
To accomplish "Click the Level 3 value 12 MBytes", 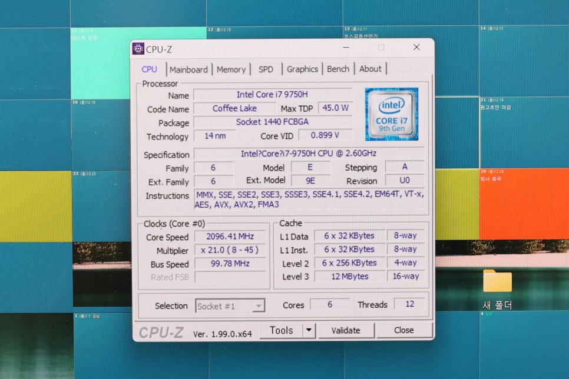I will (x=349, y=277).
